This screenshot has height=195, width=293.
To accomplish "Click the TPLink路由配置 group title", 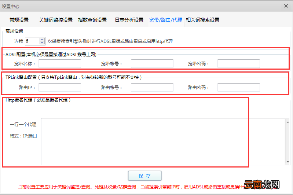I will tap(74, 77).
